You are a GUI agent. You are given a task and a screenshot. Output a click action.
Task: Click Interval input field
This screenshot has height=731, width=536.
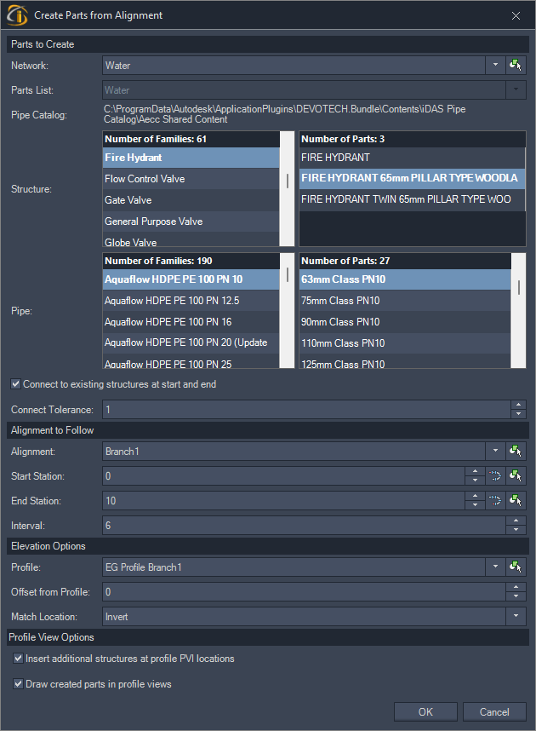(304, 525)
